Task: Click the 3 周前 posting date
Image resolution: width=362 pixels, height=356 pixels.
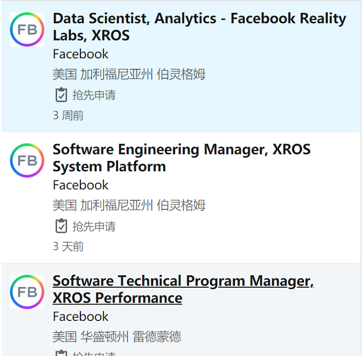Action: pyautogui.click(x=68, y=116)
